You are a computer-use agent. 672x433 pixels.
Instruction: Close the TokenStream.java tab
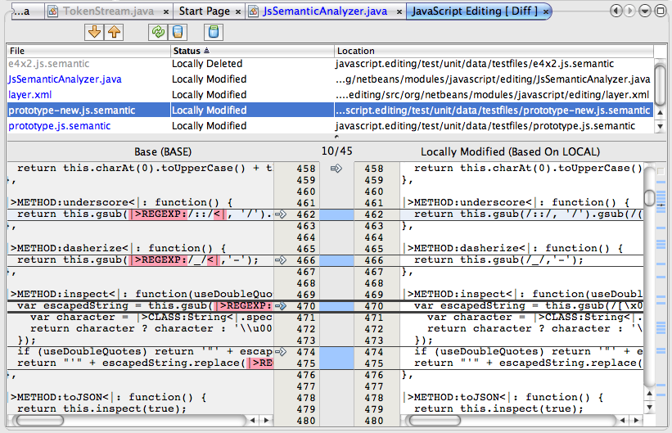(x=166, y=12)
